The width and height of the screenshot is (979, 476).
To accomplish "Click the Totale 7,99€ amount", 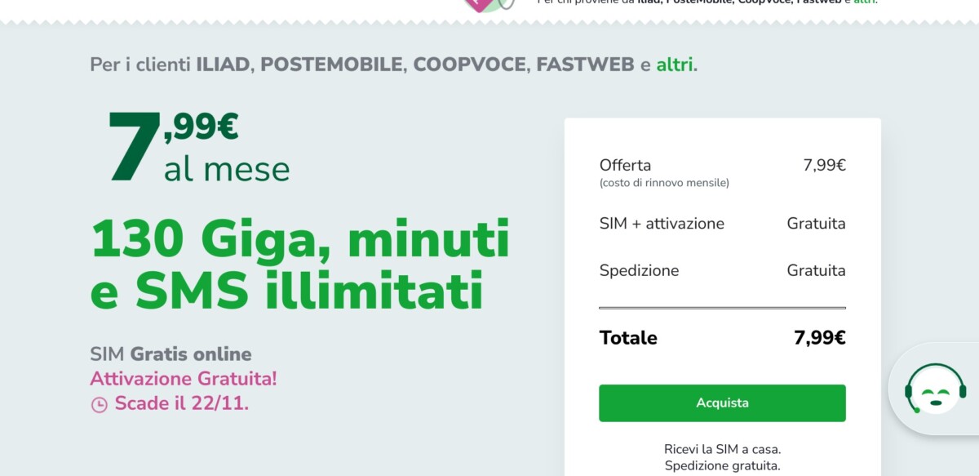I will click(x=820, y=338).
